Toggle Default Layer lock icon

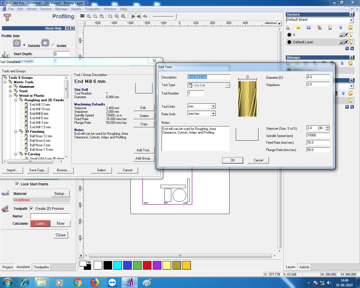341,42
